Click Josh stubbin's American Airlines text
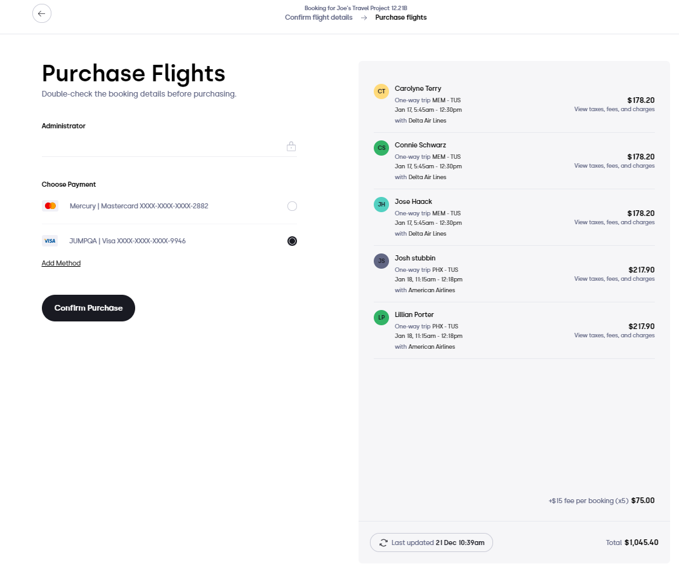 pyautogui.click(x=432, y=290)
